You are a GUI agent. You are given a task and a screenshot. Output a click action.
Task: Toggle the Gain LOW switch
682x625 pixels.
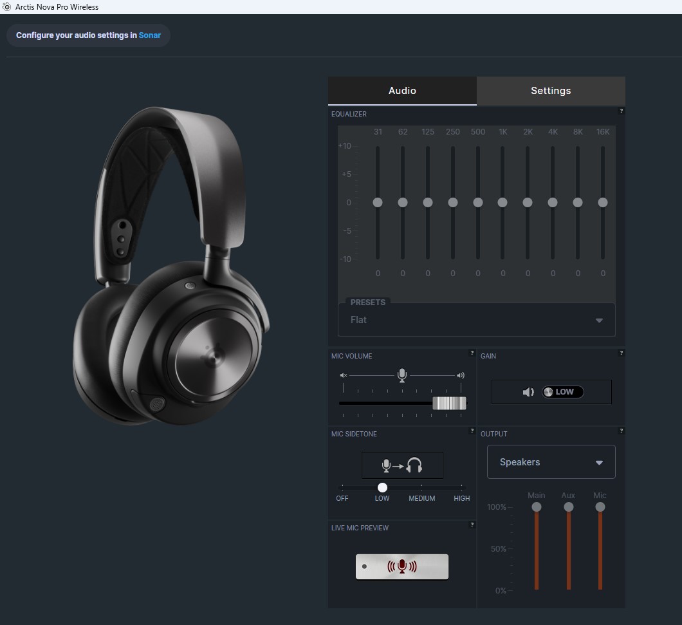(563, 392)
